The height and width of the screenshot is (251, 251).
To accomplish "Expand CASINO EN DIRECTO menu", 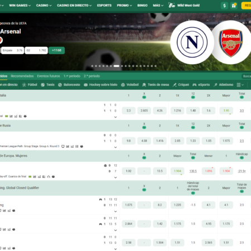I will point(74,6).
